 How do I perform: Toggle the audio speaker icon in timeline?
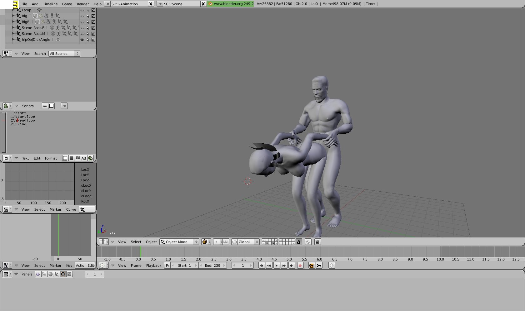(x=332, y=266)
